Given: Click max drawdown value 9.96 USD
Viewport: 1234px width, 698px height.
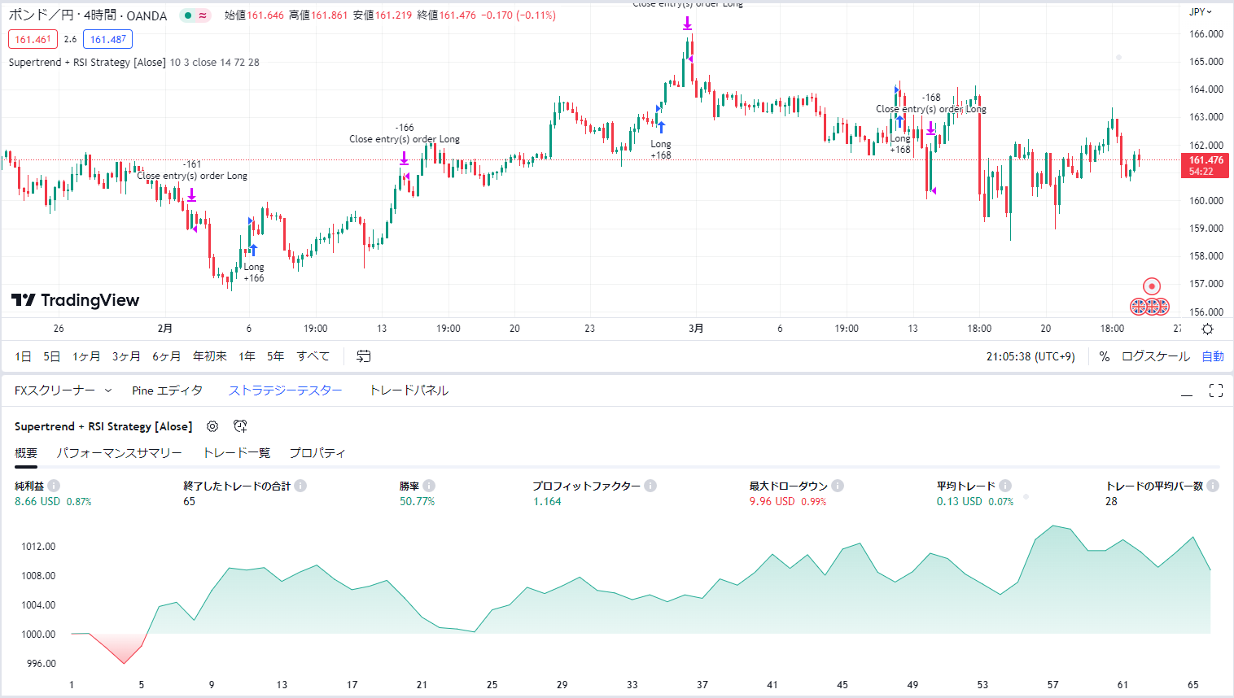Looking at the screenshot, I should coord(772,501).
